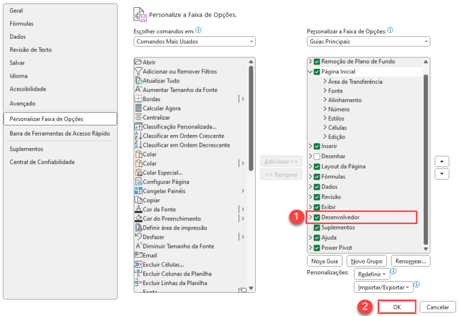
Task: Click the Email envelope icon command
Action: click(138, 255)
